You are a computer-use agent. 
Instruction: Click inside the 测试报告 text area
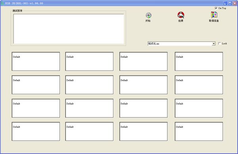click(x=69, y=29)
